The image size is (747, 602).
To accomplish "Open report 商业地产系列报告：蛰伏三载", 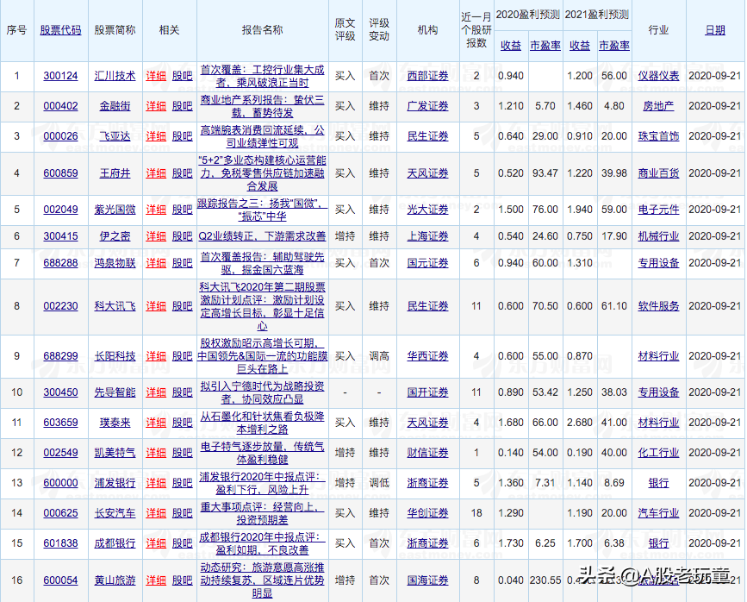I will click(x=262, y=106).
